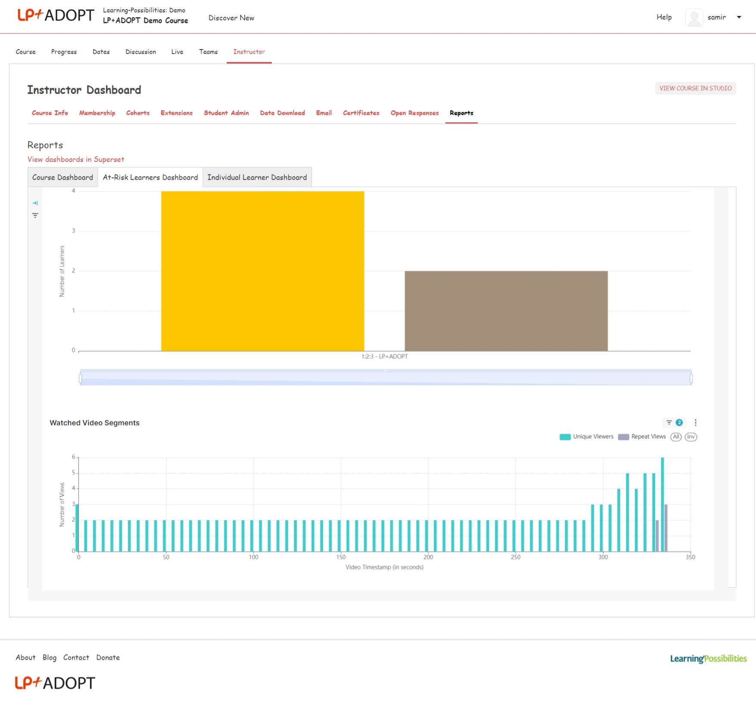Click the tallest gray Repeat Views bar
Viewport: 756px width, 713px height.
[x=666, y=528]
